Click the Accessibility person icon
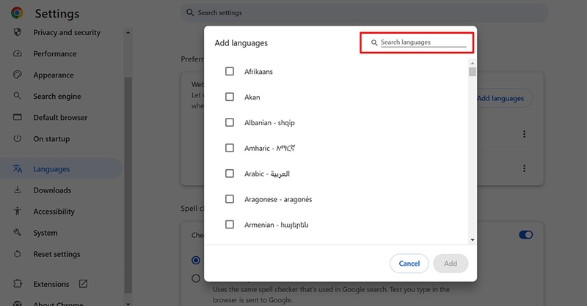The height and width of the screenshot is (306, 587). [x=17, y=211]
